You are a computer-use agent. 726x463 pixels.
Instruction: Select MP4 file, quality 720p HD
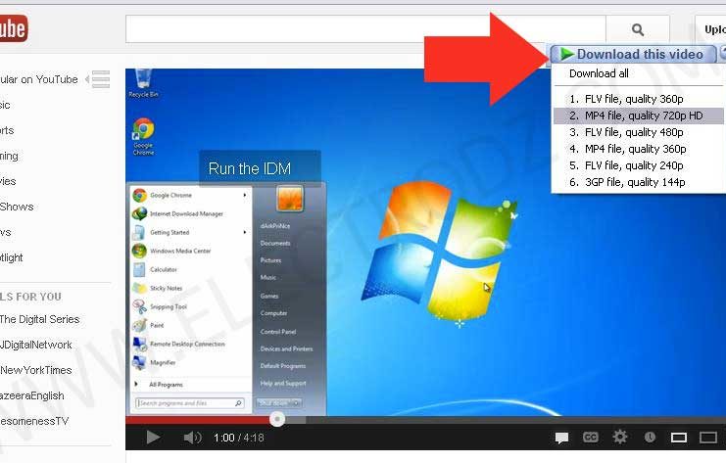tap(639, 116)
